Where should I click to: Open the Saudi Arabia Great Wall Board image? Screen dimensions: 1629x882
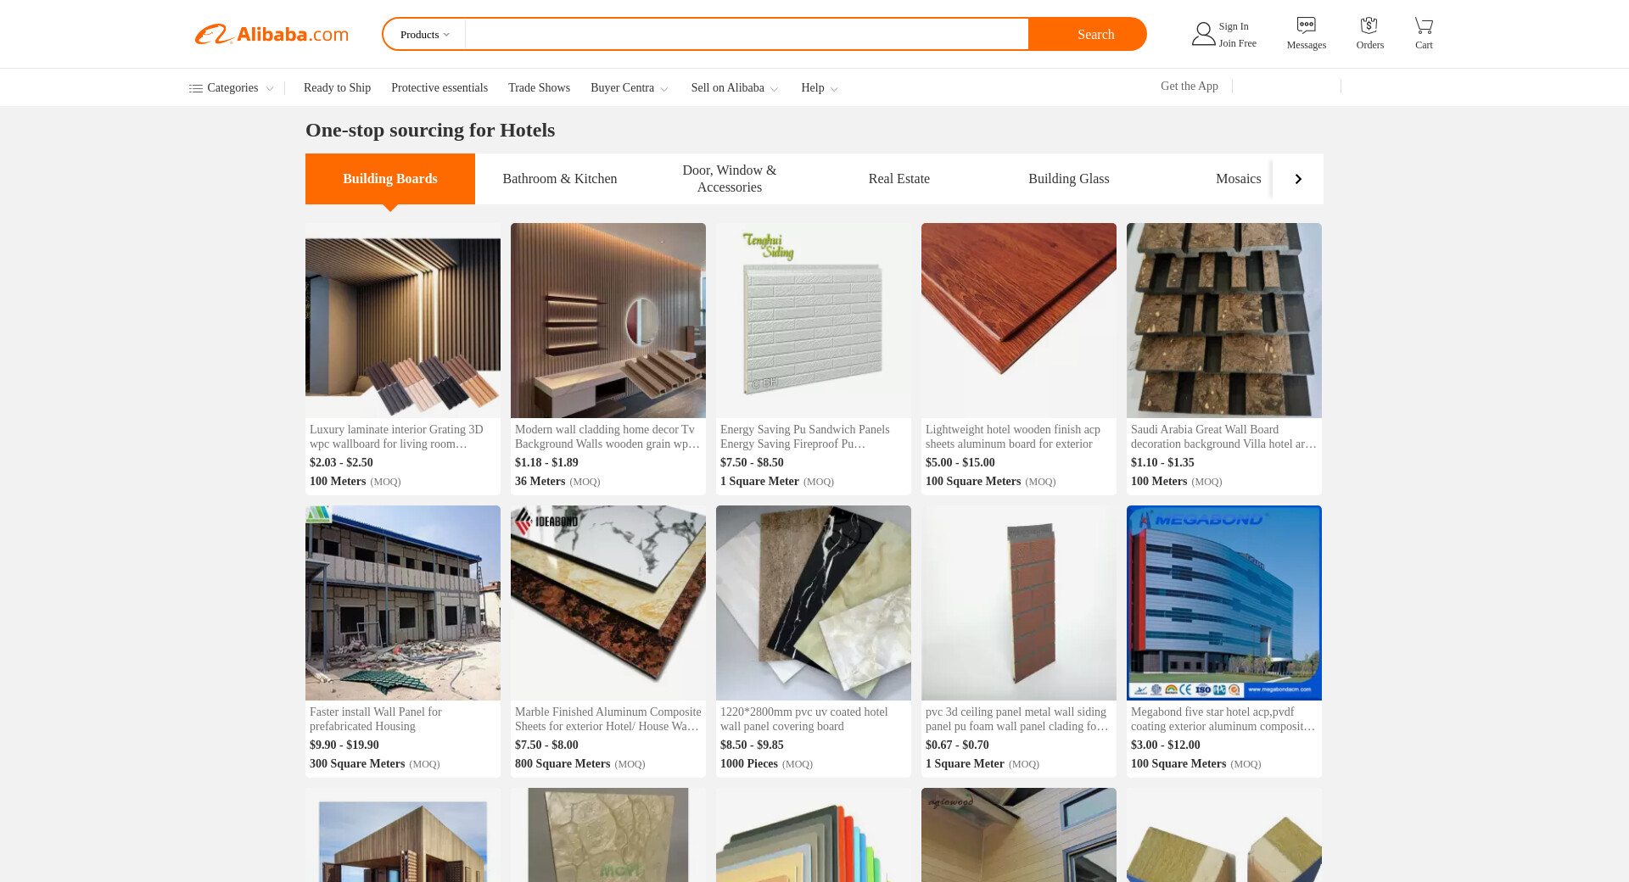point(1224,321)
